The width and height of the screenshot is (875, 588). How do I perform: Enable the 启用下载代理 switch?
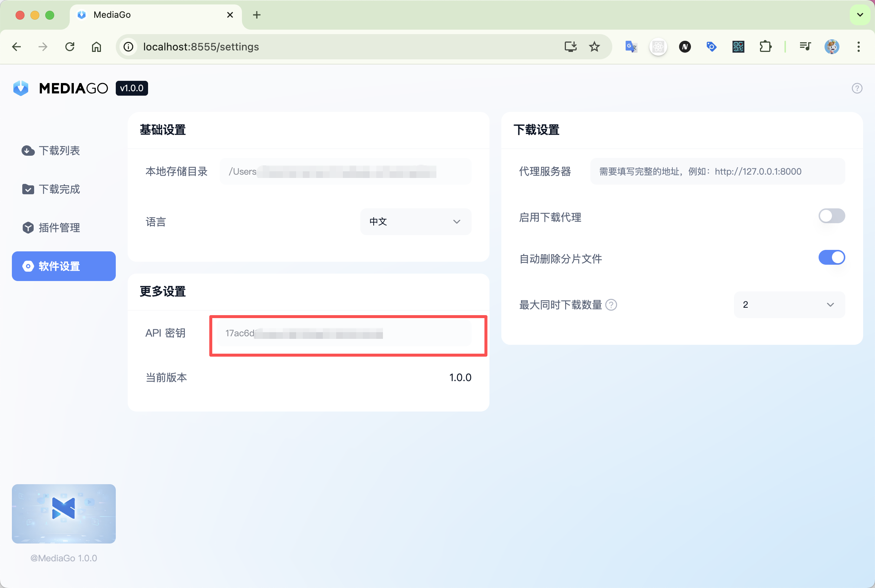click(x=832, y=216)
